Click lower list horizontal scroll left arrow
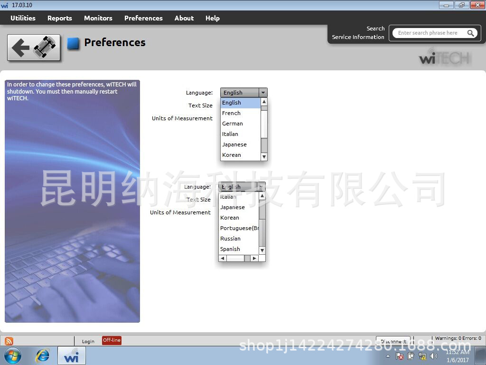The image size is (486, 365). pos(223,258)
